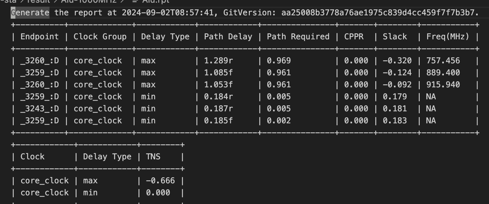Click the Freq(MHz) column header

[x=448, y=37]
